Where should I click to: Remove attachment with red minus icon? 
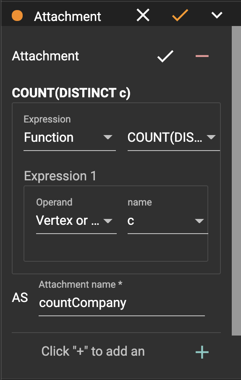(x=202, y=56)
